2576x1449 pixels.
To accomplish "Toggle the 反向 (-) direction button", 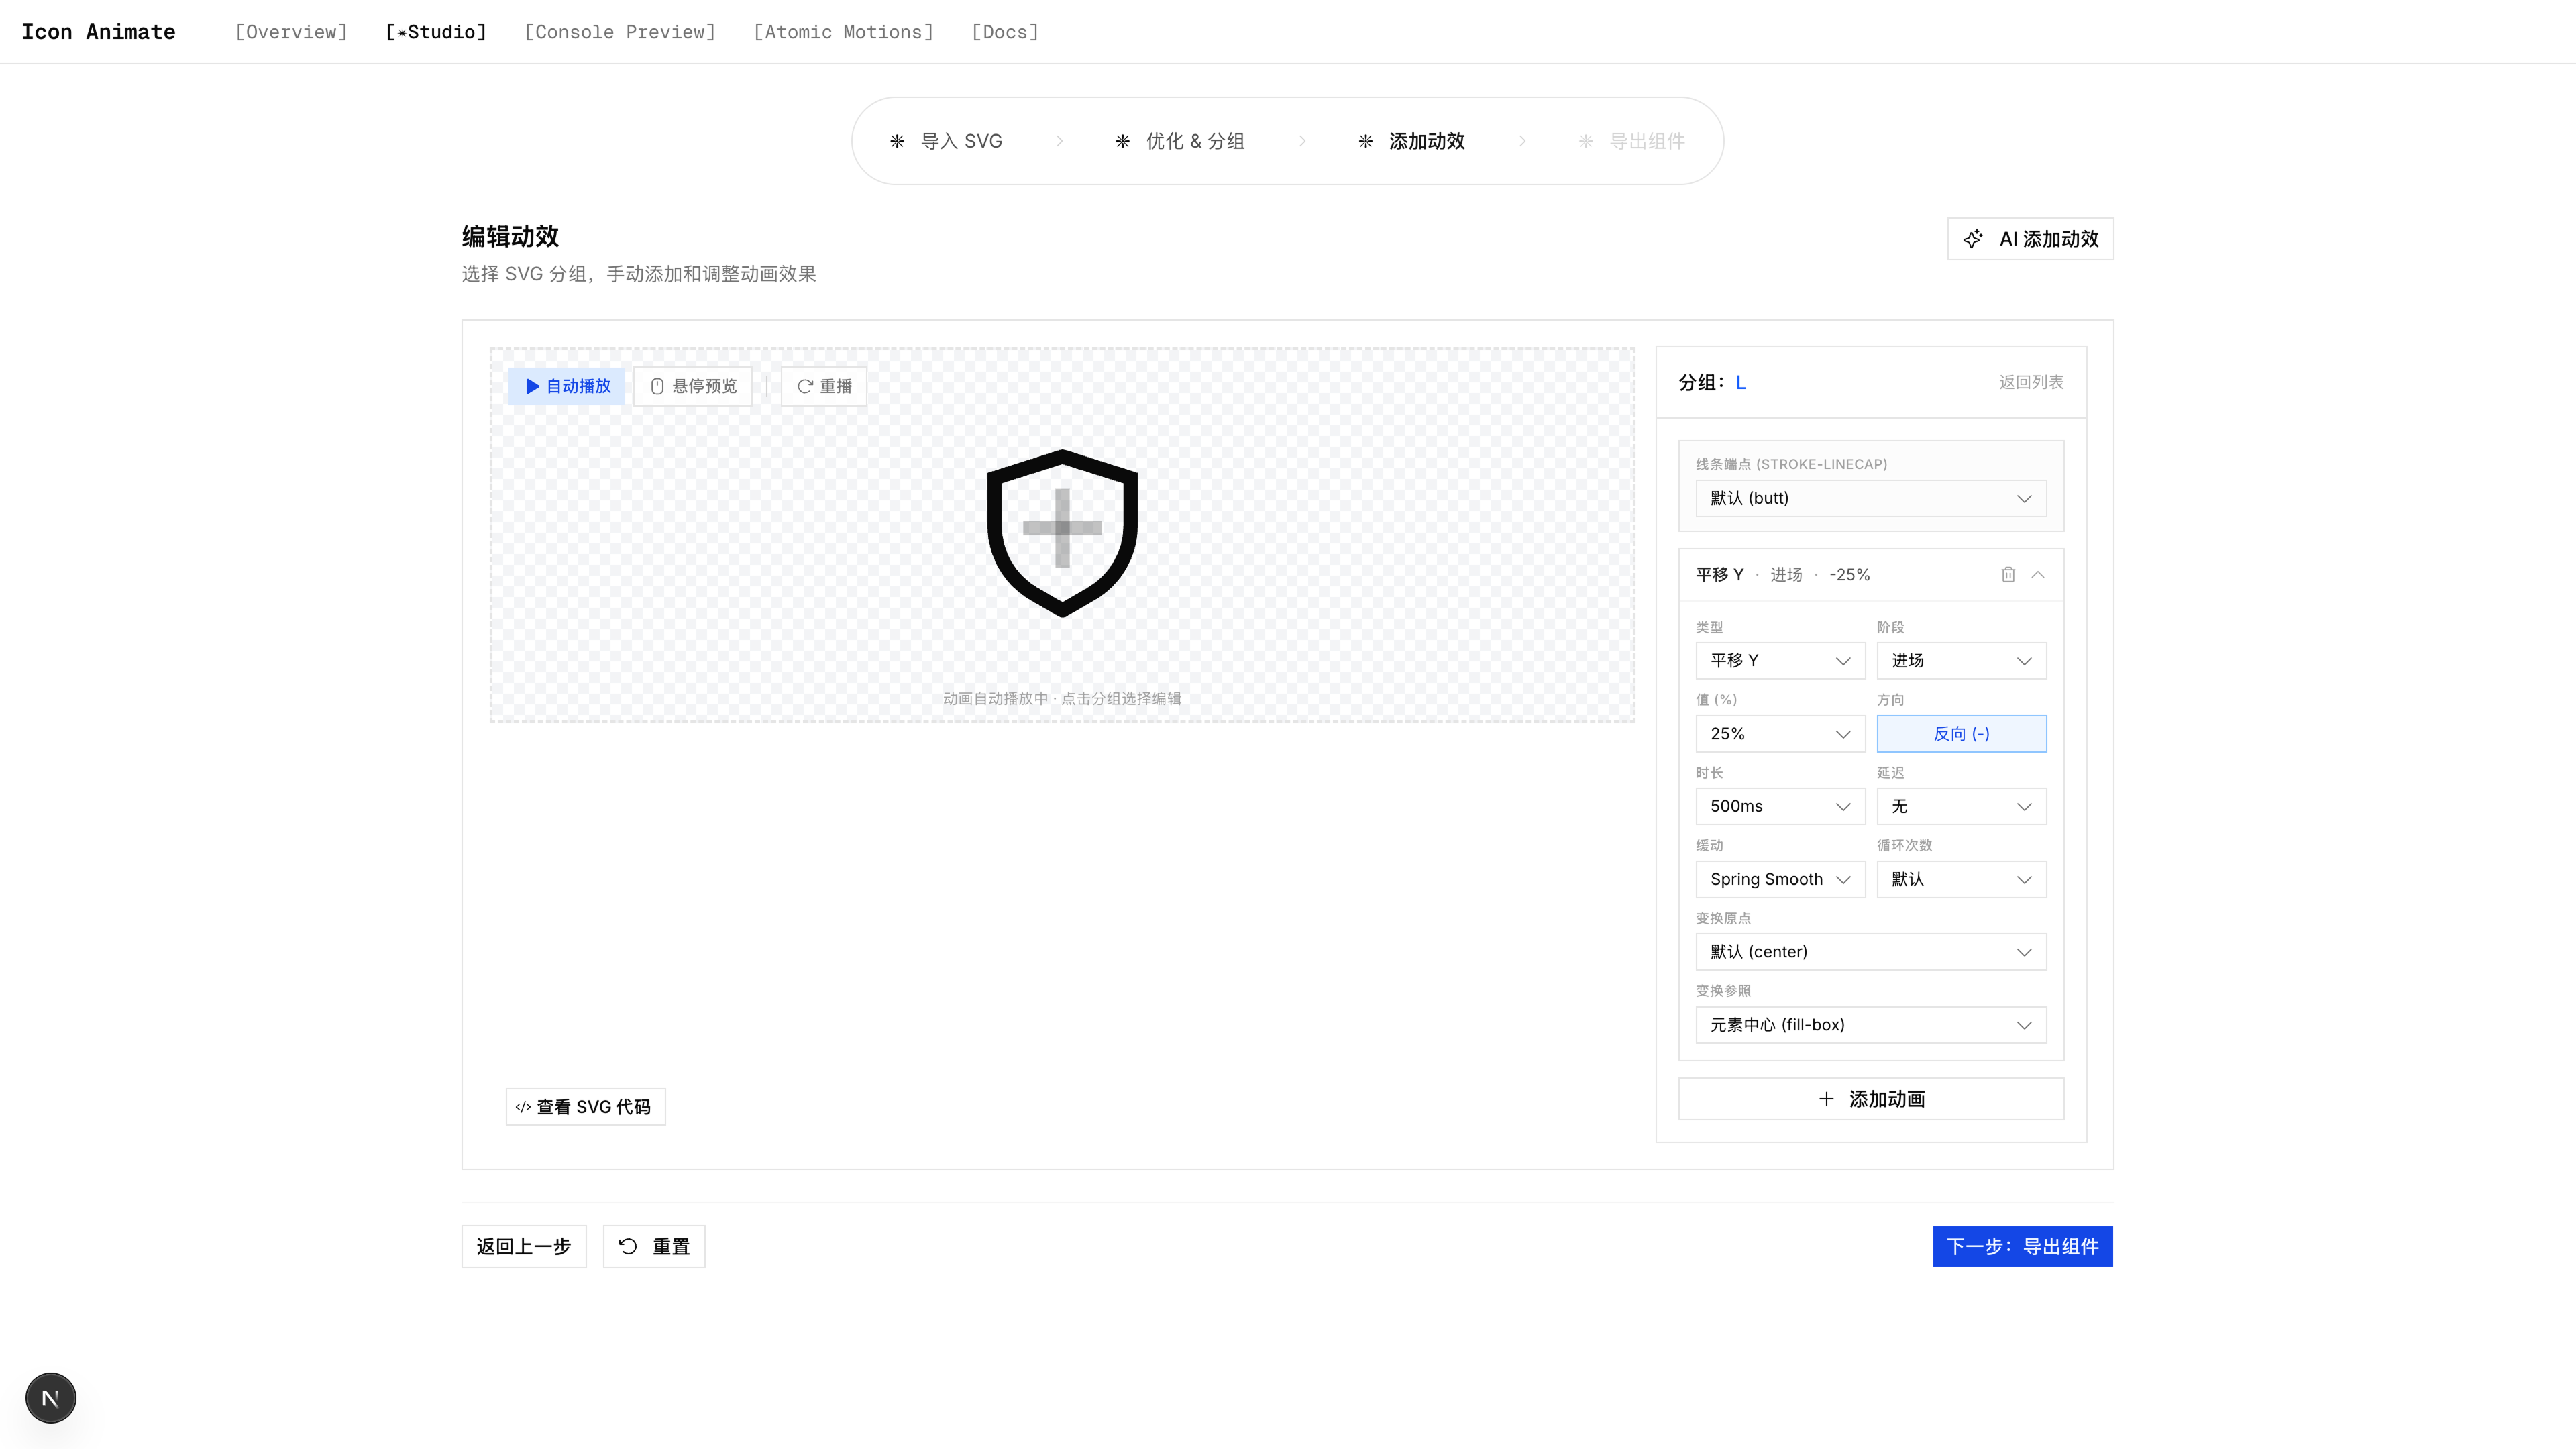I will pos(1961,733).
